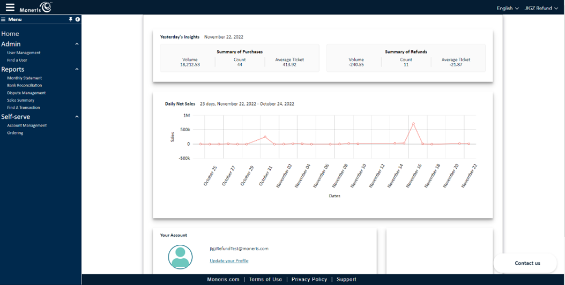
Task: Open Terms of Use footer link
Action: click(265, 280)
